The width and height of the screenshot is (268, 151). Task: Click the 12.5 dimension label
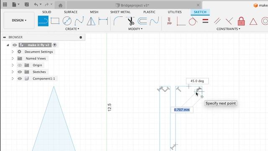click(x=110, y=107)
